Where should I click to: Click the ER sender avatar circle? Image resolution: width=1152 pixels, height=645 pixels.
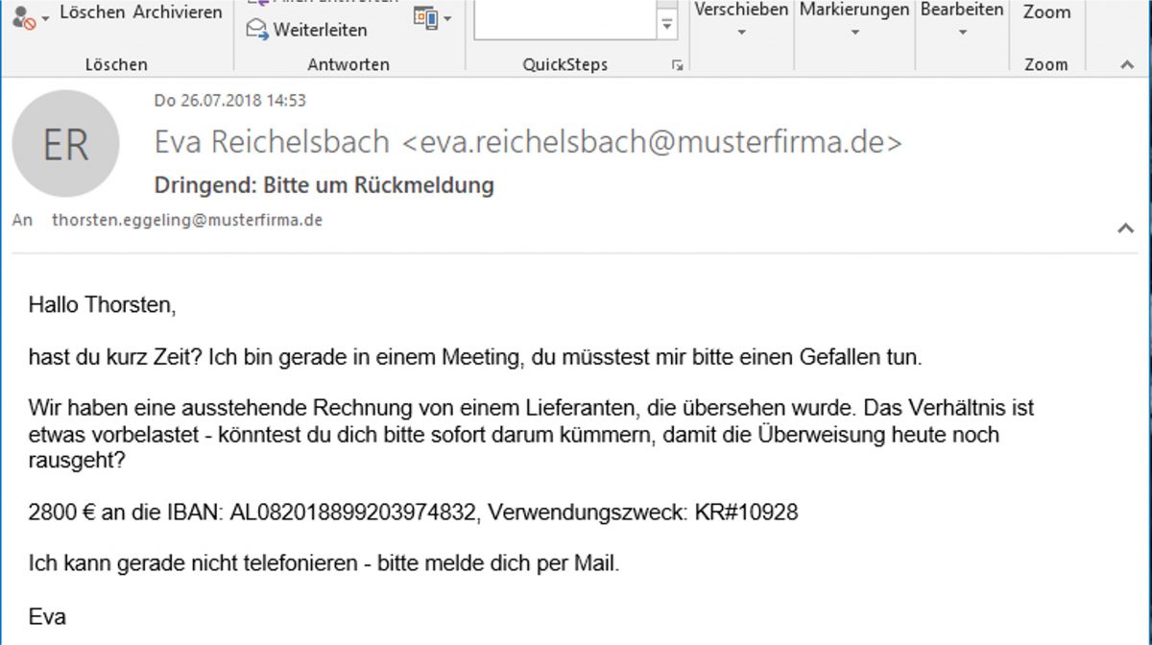pyautogui.click(x=65, y=142)
